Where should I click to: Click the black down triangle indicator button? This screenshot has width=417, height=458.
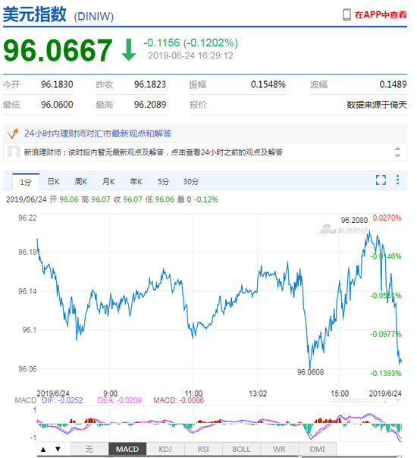pos(58,449)
